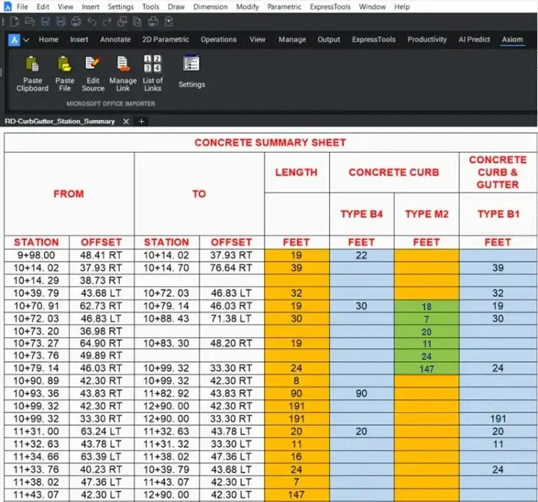Image resolution: width=538 pixels, height=502 pixels.
Task: Open the Parametric menu
Action: point(284,6)
